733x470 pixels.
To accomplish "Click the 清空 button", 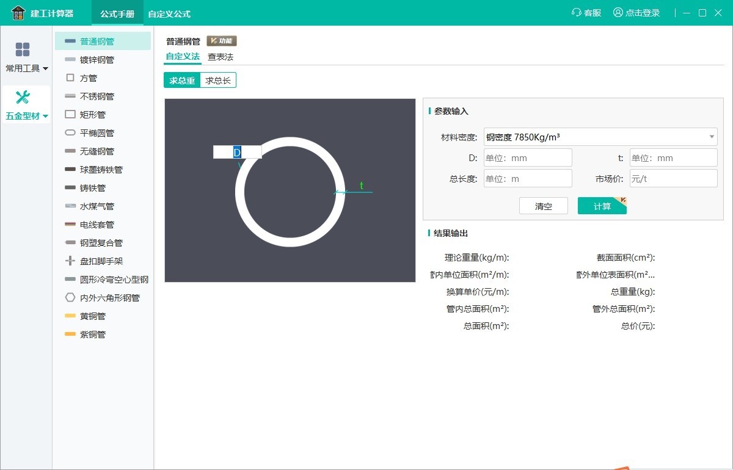I will point(543,206).
